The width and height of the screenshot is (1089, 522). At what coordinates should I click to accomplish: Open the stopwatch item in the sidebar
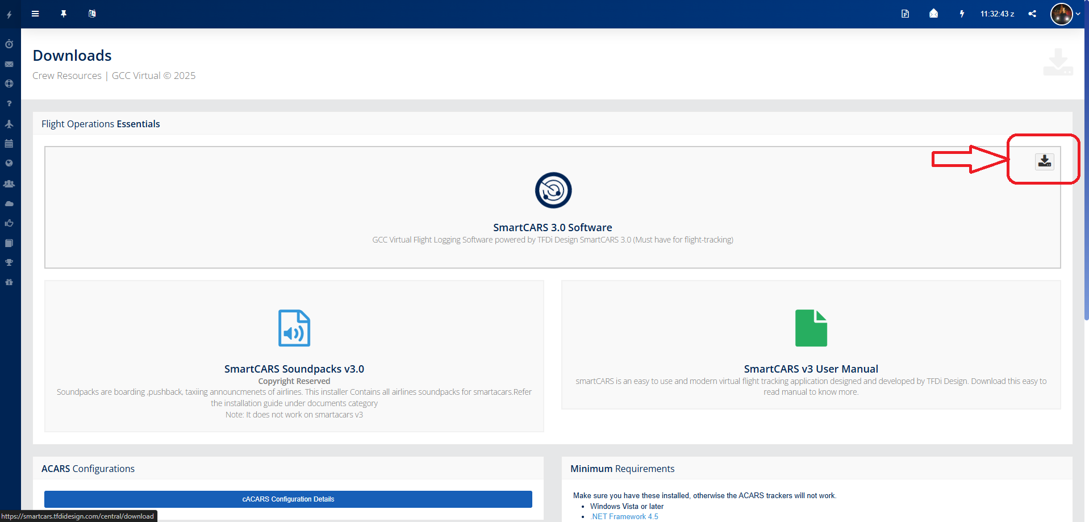coord(9,44)
